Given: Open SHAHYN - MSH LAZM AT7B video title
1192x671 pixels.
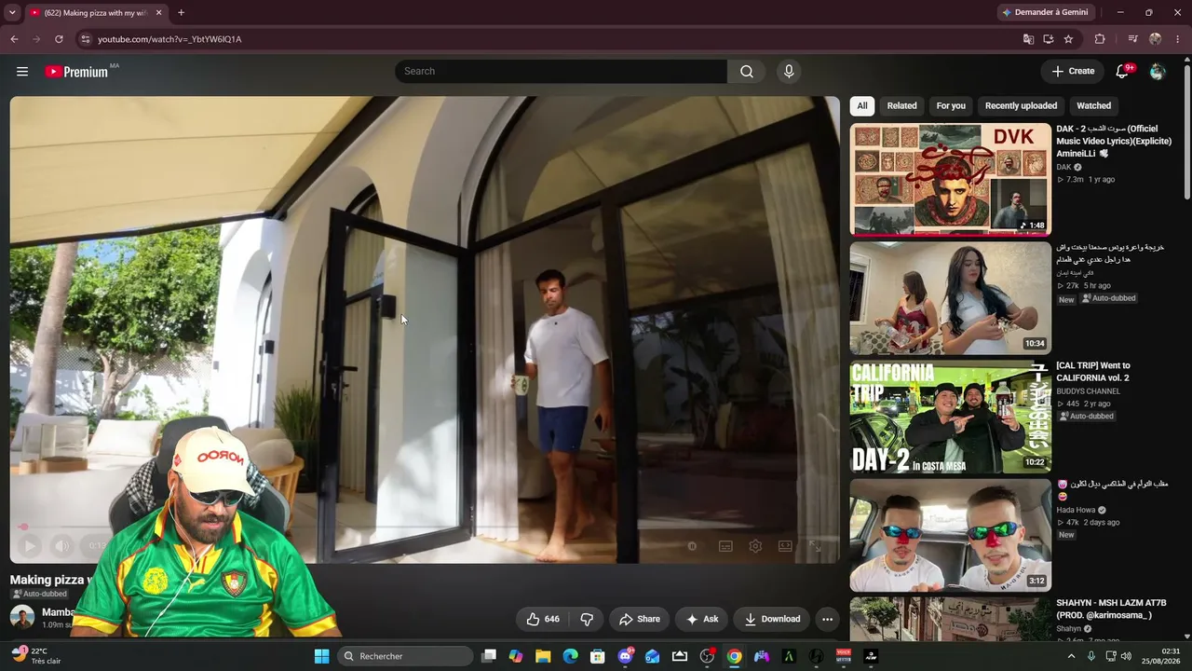Looking at the screenshot, I should 1111,609.
